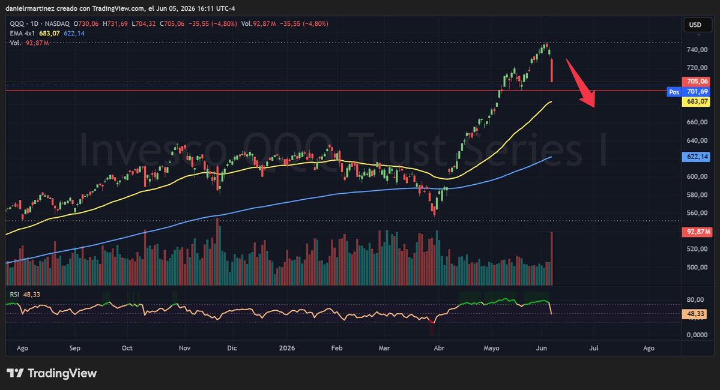Click the blue Pos position tag

[x=674, y=92]
